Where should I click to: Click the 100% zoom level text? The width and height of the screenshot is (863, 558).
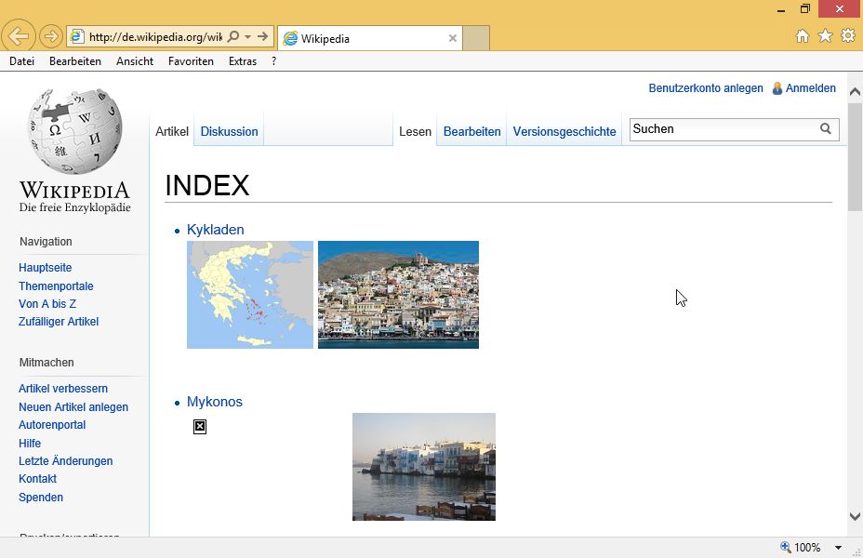[x=807, y=548]
